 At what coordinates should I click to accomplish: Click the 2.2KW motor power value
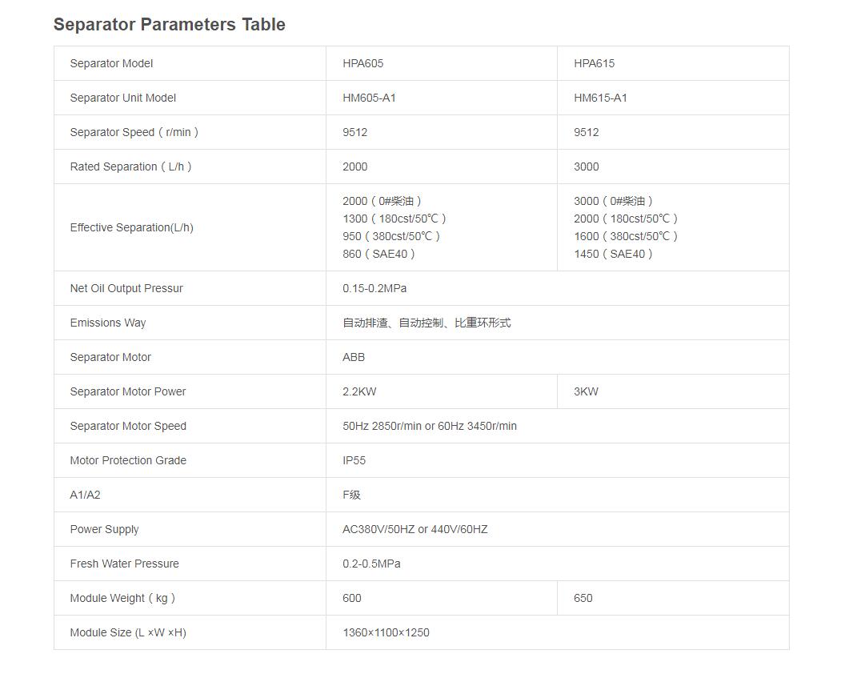pyautogui.click(x=359, y=391)
